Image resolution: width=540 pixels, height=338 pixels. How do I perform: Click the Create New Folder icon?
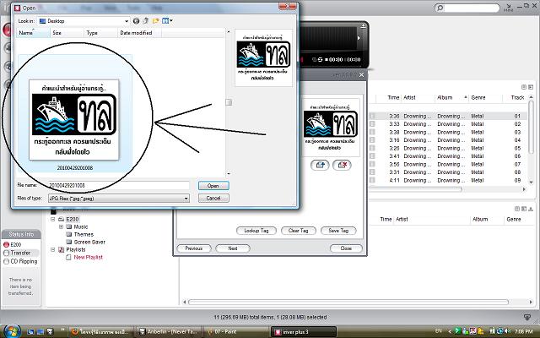click(155, 20)
